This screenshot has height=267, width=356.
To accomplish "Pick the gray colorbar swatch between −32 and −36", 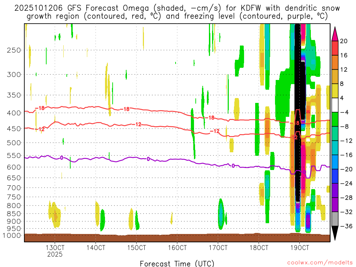I will [335, 219].
